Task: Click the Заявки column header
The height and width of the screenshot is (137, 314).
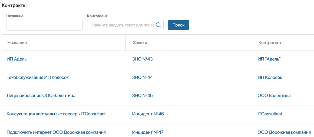Action: coord(140,43)
